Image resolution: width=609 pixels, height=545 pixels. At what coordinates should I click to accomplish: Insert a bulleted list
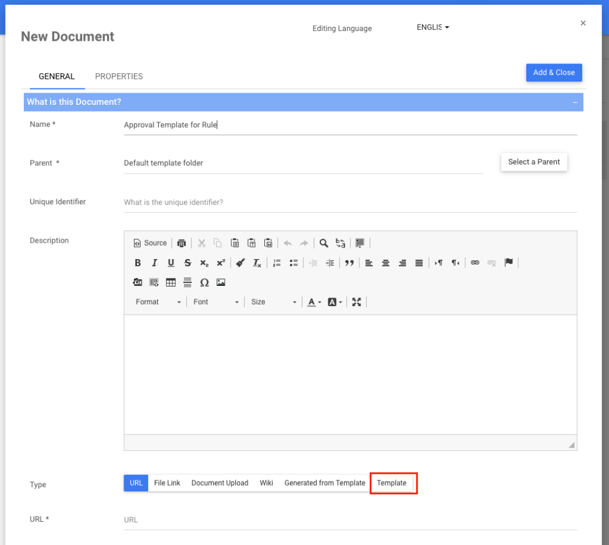click(294, 263)
